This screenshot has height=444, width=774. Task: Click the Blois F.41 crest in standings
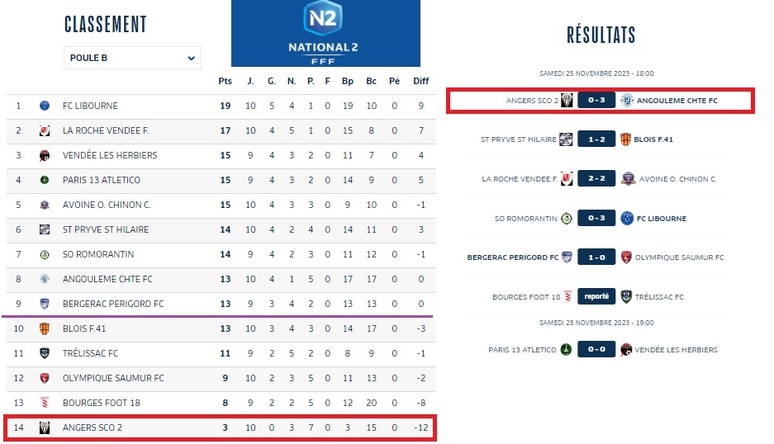coord(45,328)
